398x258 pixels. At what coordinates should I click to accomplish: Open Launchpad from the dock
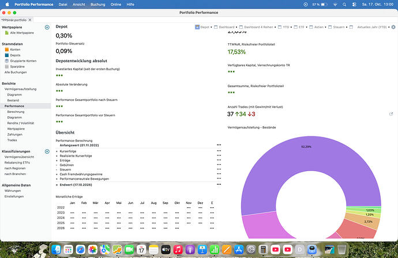[68, 249]
